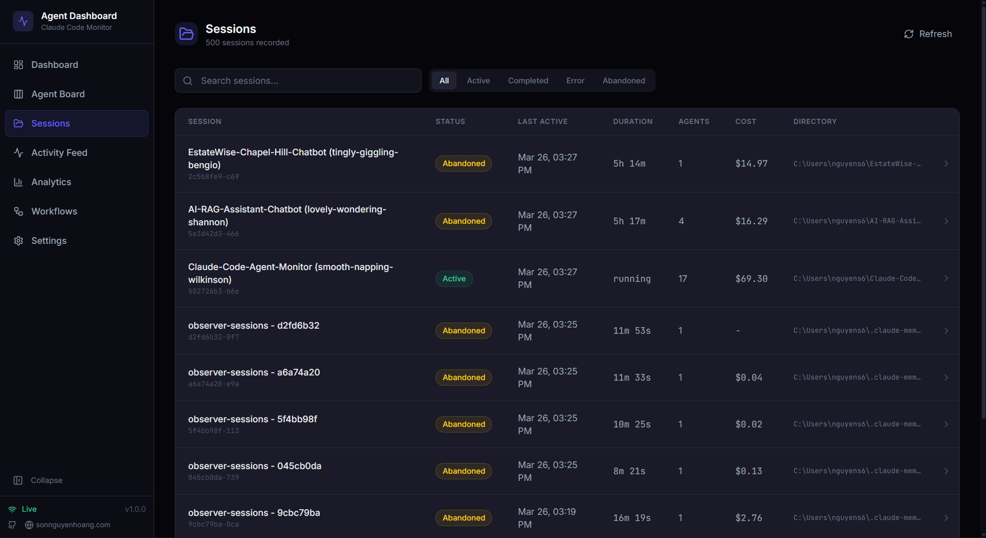Expand the observer-sessions d2fd6b32 row
This screenshot has width=986, height=538.
(946, 331)
